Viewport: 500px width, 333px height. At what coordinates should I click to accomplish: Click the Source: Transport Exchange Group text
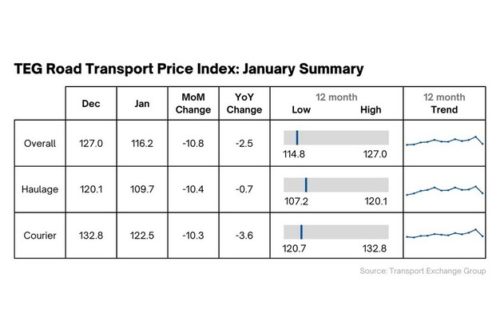tap(422, 272)
